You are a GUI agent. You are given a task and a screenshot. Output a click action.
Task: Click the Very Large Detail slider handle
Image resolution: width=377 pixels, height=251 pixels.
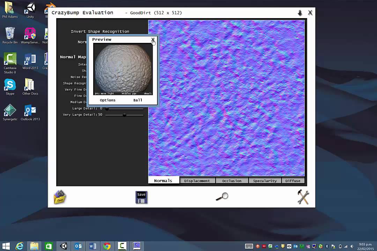pyautogui.click(x=124, y=115)
